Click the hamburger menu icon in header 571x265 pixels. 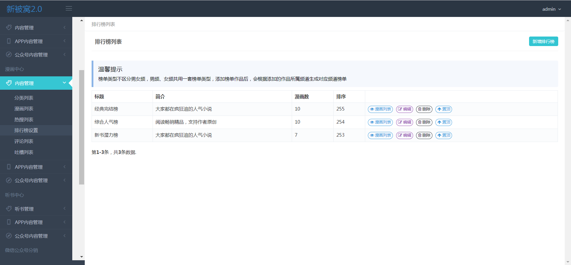69,9
